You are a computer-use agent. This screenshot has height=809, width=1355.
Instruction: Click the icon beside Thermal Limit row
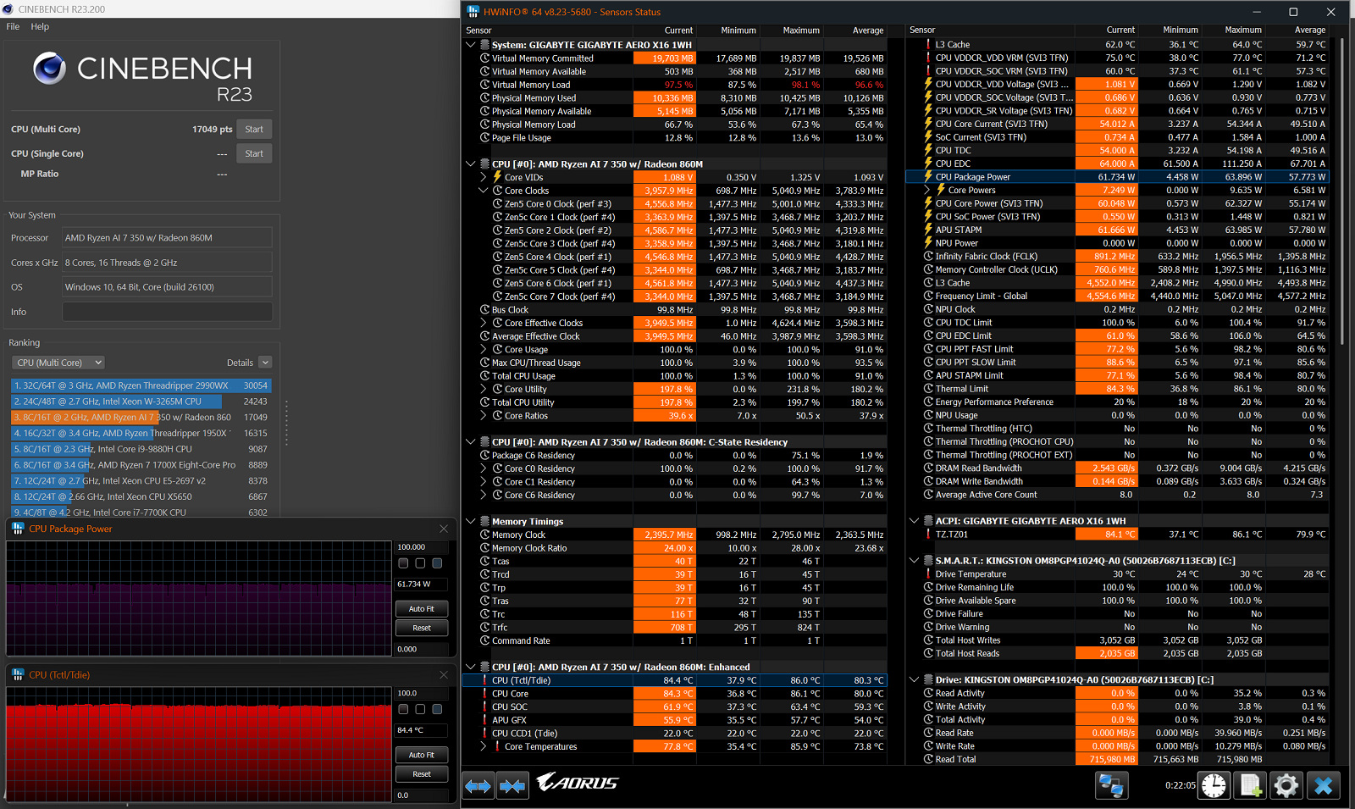click(927, 389)
